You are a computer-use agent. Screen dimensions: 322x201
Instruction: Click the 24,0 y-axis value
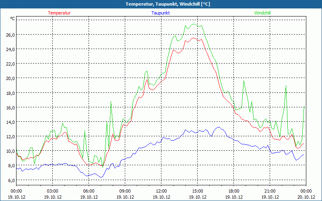point(10,49)
